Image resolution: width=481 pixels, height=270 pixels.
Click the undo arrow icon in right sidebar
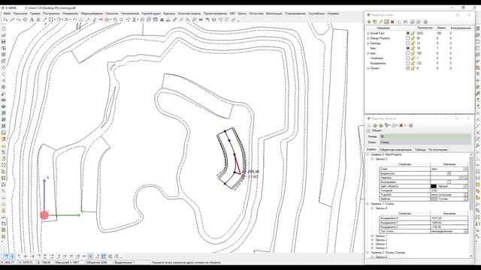(478, 42)
